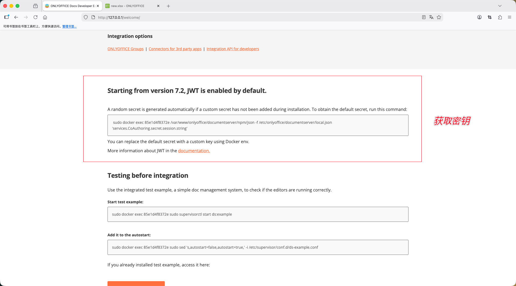Open the recent browsing tab-view icon
Viewport: 516px width, 286px height.
(35, 6)
